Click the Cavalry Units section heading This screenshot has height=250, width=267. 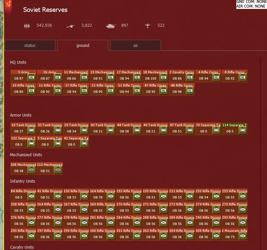pos(22,247)
